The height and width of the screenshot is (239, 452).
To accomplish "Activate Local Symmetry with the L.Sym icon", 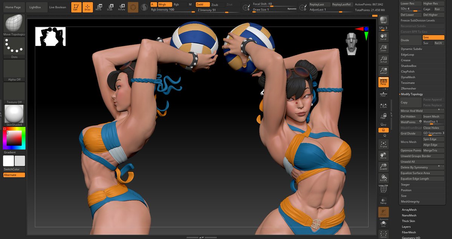I will pos(384,107).
